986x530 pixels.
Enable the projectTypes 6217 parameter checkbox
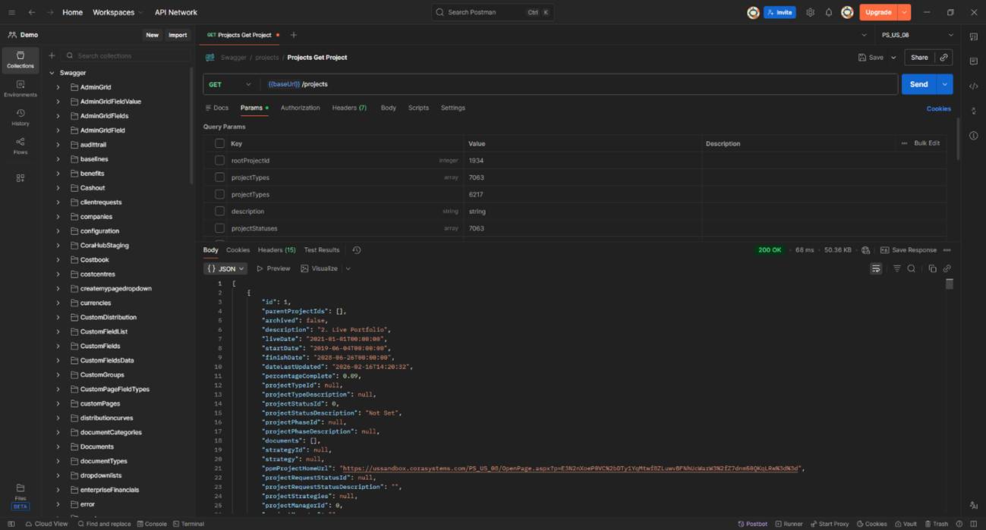pyautogui.click(x=219, y=194)
